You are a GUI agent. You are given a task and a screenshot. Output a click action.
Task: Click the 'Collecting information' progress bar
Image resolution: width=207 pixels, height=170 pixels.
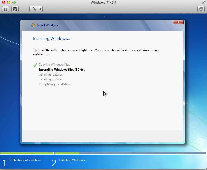point(27,153)
